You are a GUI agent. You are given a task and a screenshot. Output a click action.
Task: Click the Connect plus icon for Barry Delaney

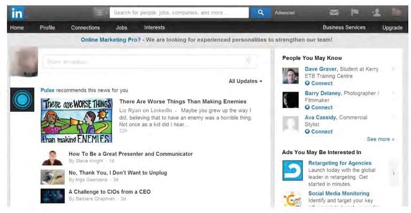pos(307,107)
